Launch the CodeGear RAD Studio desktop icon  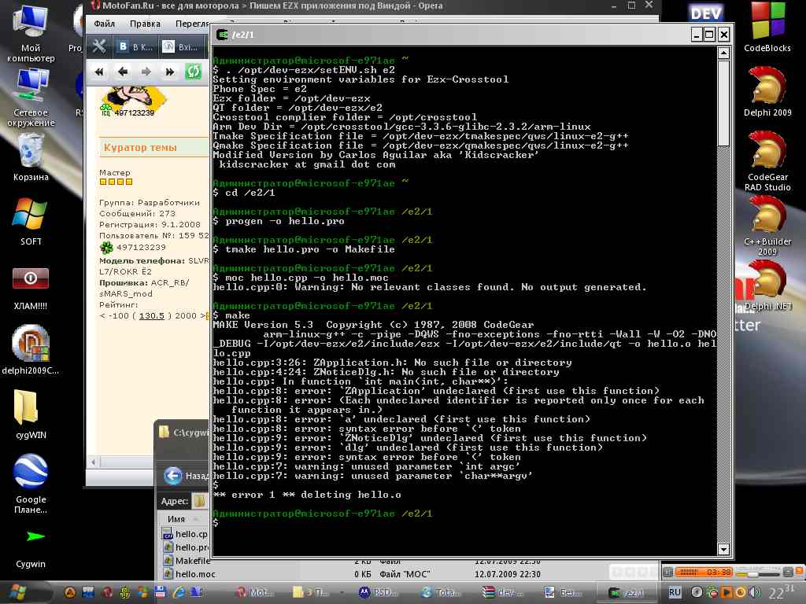click(x=767, y=160)
